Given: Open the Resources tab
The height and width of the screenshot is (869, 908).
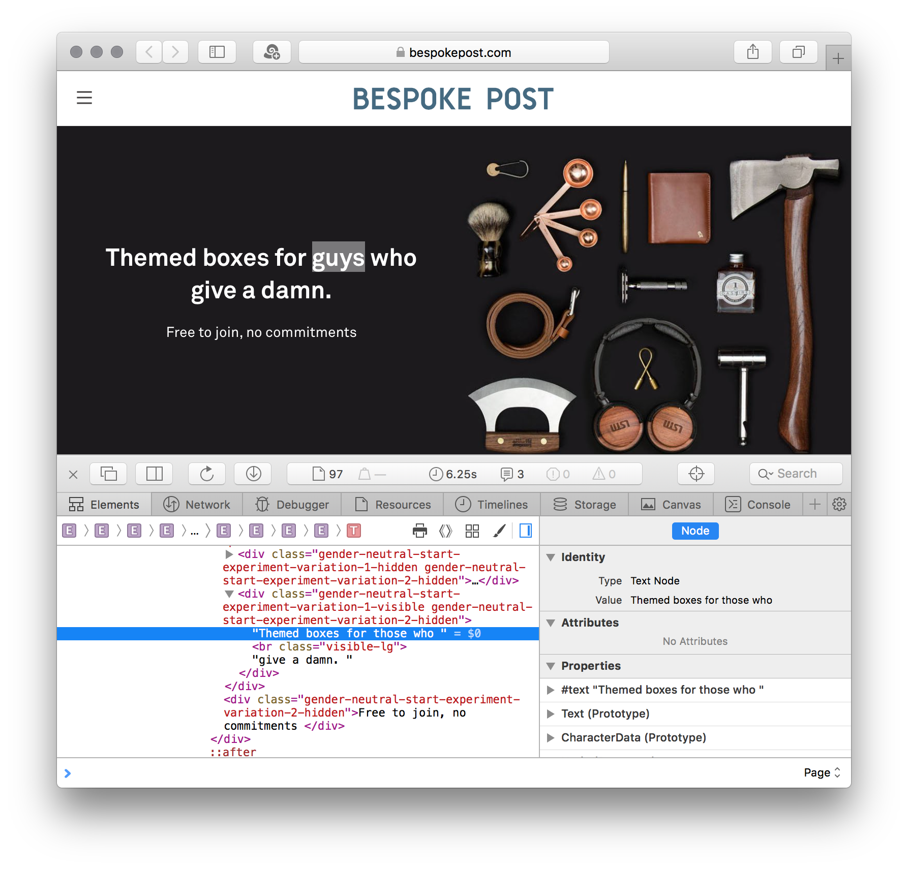Looking at the screenshot, I should (x=392, y=505).
